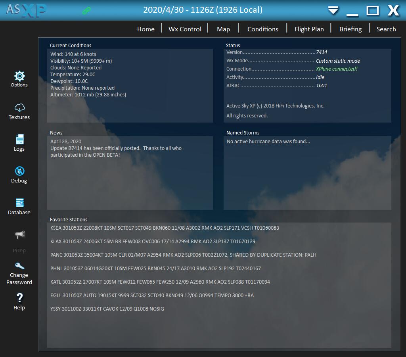
Task: Select the KATL favorite station METAR
Action: pyautogui.click(x=160, y=282)
